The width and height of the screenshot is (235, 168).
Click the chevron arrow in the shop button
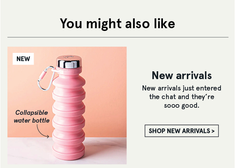(x=213, y=131)
